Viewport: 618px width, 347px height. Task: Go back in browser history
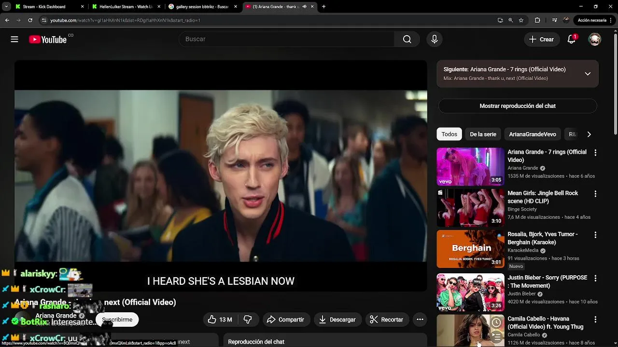pyautogui.click(x=7, y=20)
